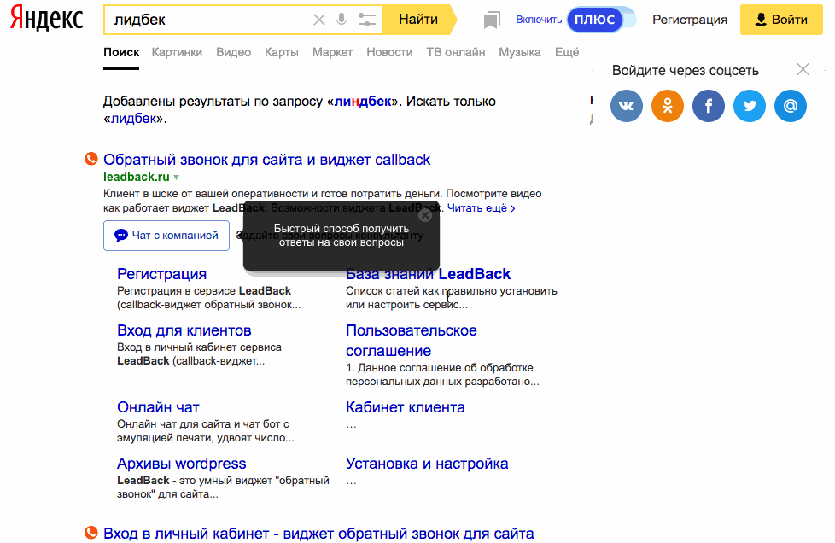Click the leadback.ru green URL

point(137,177)
